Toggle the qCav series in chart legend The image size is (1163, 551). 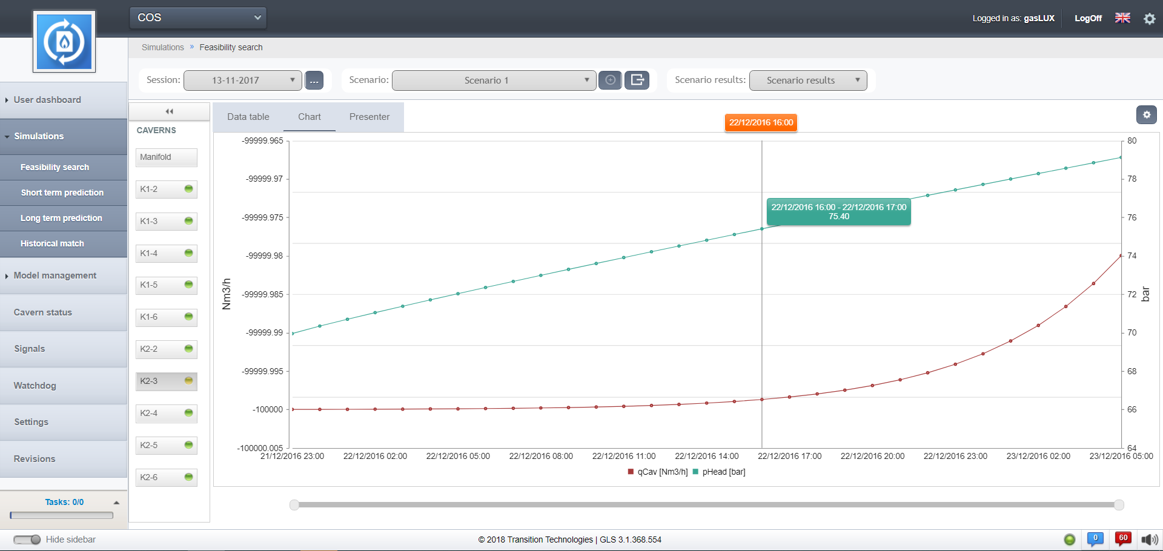(658, 472)
